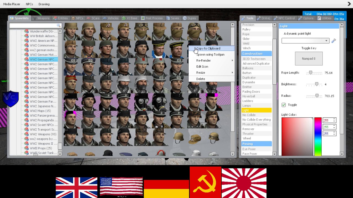Click the red 255 color value field
The width and height of the screenshot is (353, 198).
pos(329,120)
